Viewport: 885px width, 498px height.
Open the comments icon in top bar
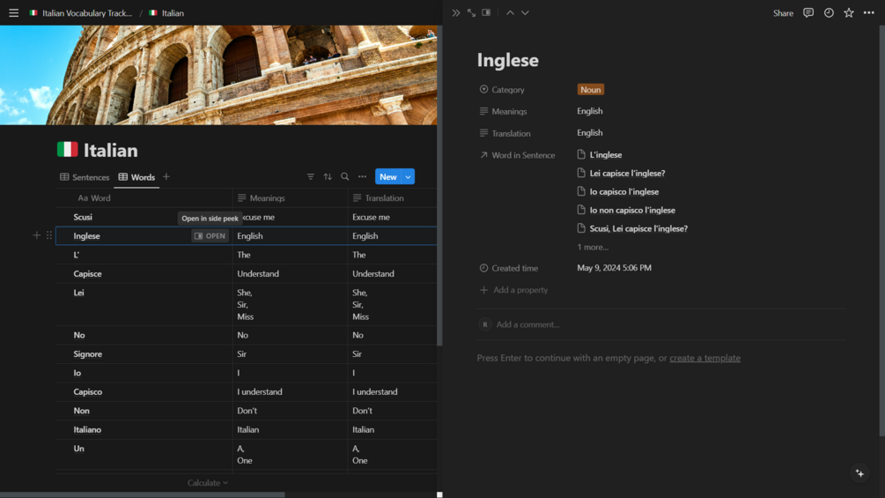808,13
